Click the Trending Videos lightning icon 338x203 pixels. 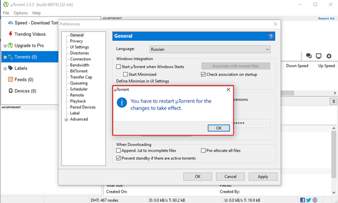10,34
